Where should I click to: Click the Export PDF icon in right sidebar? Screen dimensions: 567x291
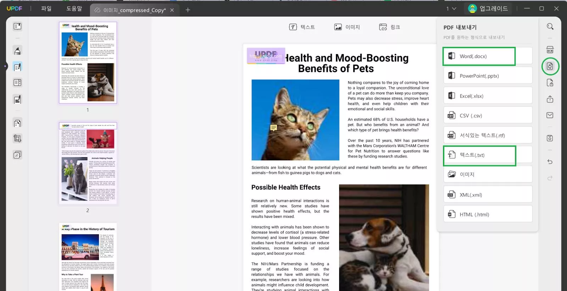(550, 66)
